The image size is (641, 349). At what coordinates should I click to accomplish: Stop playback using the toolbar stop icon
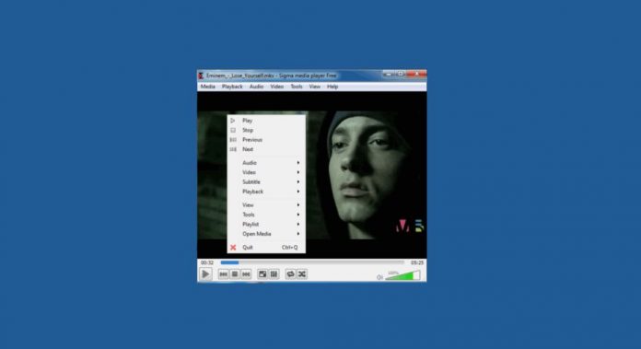(235, 274)
